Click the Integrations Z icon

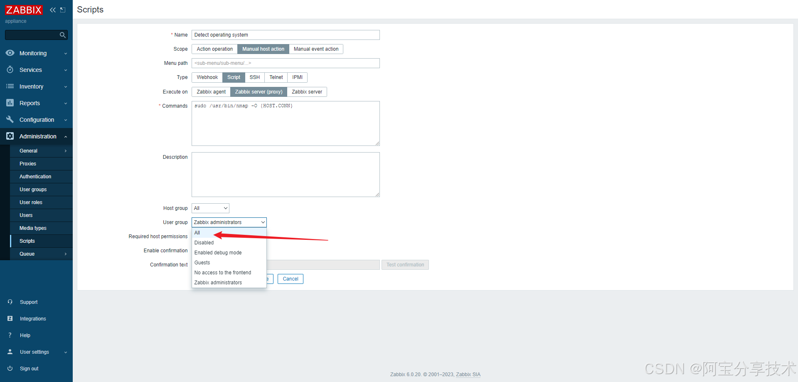pos(10,318)
